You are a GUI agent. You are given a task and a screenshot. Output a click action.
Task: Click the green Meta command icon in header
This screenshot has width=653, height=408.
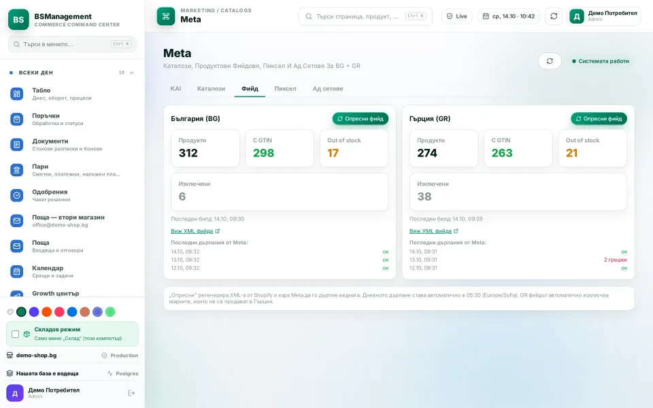point(166,16)
